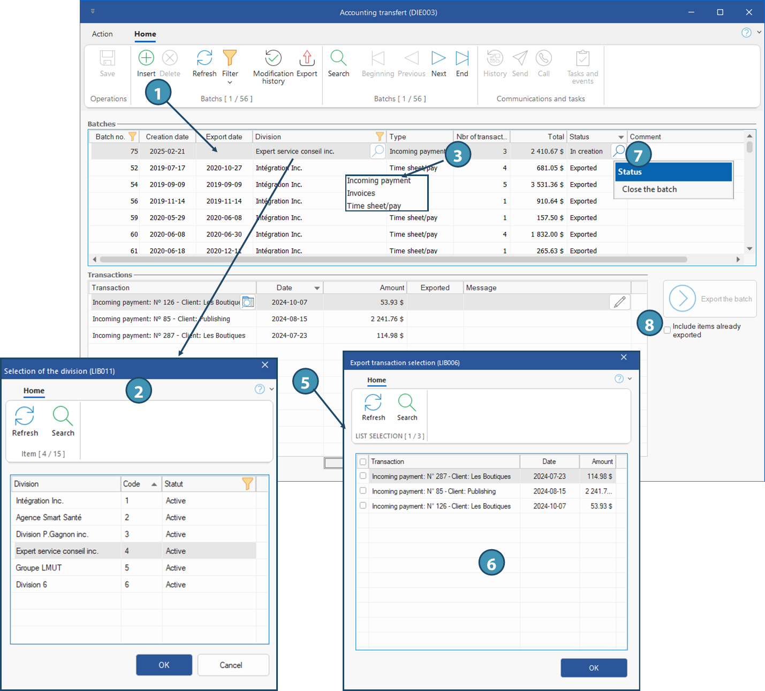Image resolution: width=765 pixels, height=691 pixels.
Task: Expand the Filter dropdown arrow
Action: point(230,82)
